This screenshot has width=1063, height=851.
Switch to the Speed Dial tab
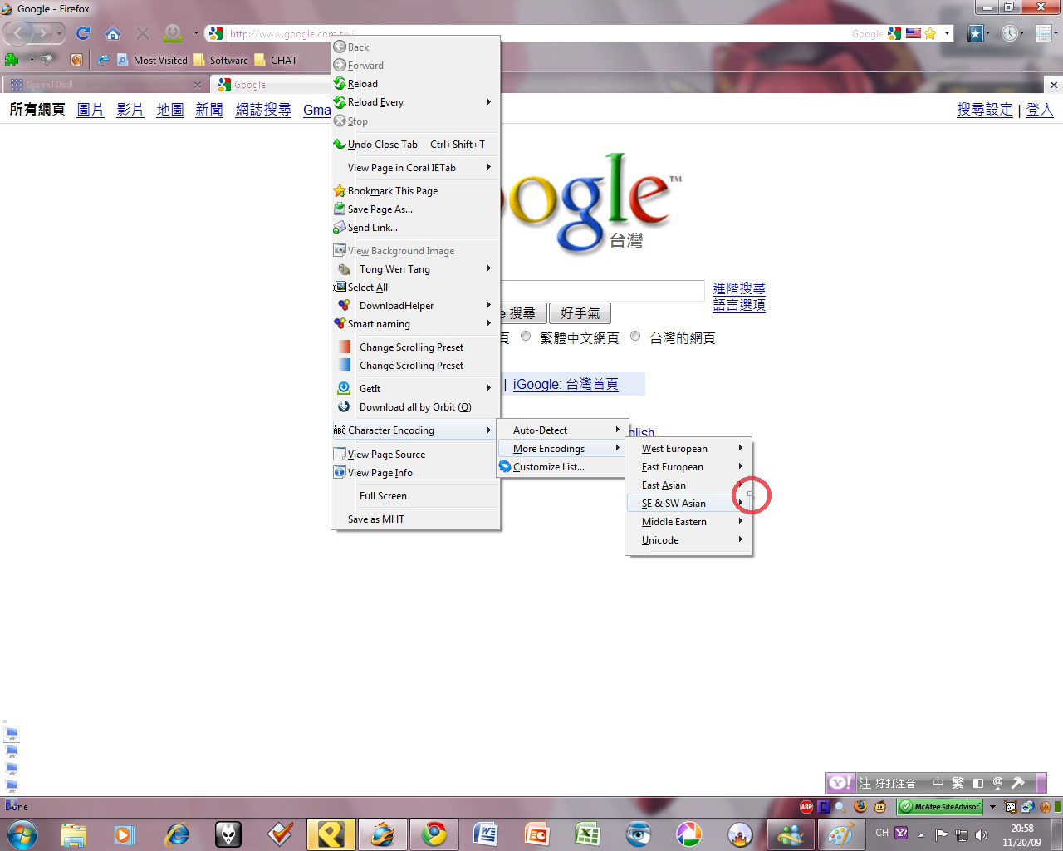click(x=105, y=85)
